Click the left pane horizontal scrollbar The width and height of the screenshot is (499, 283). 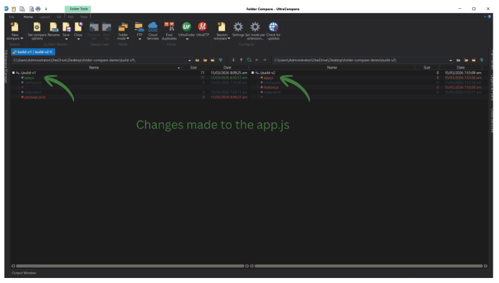(130, 266)
